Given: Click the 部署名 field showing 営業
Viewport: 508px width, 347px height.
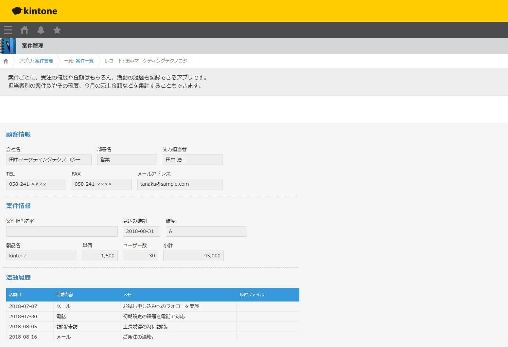Looking at the screenshot, I should tap(127, 160).
